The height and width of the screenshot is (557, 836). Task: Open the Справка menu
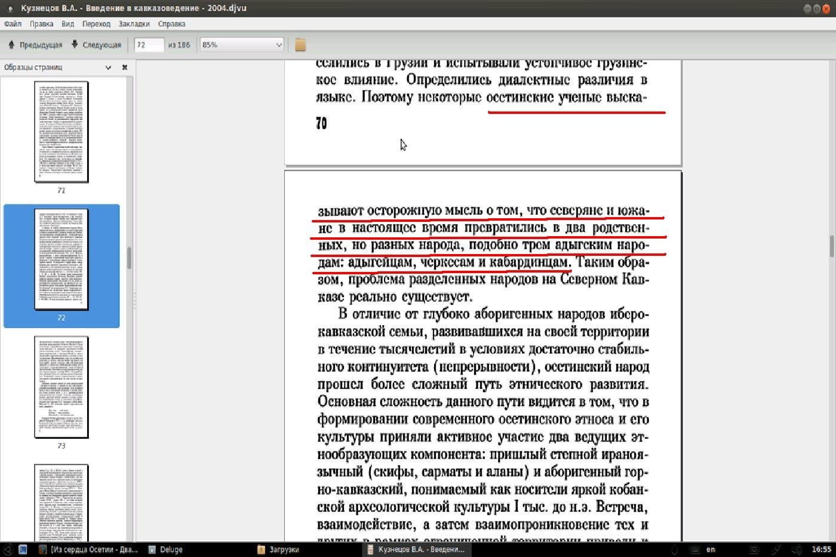(171, 24)
